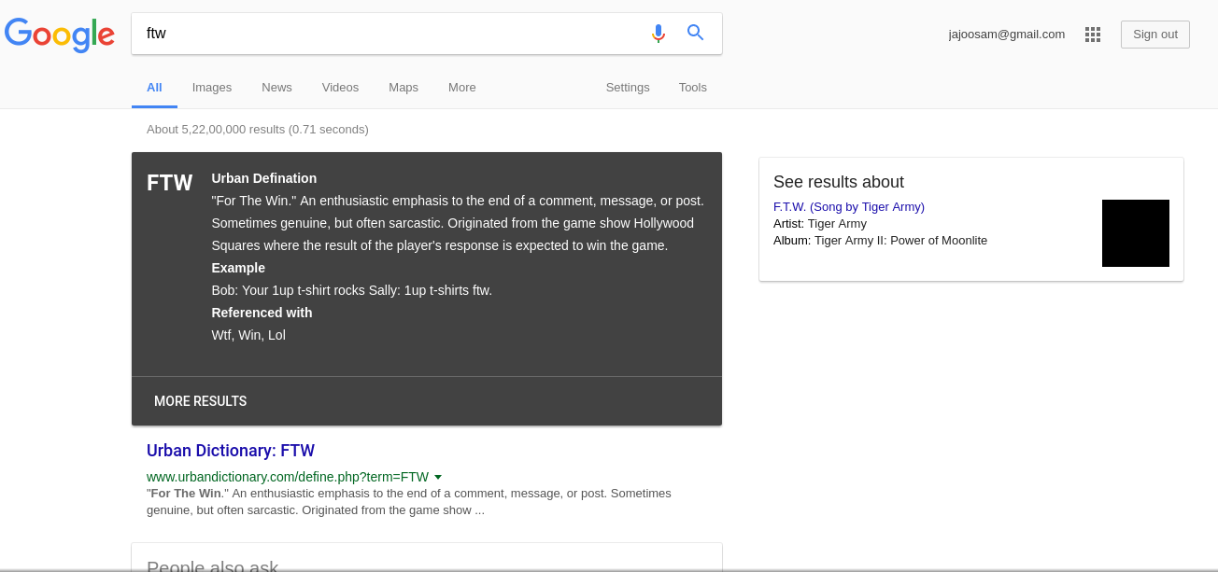Viewport: 1218px width, 572px height.
Task: Click the Urban Defination heading
Action: (264, 178)
